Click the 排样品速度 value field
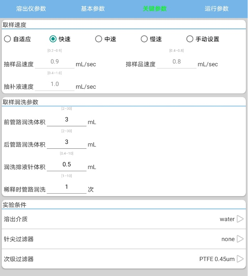Screen dimensions: 248x276 coord(177,62)
